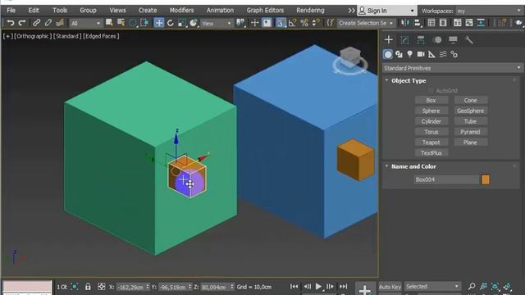Enable AutoGrid checkbox
The height and width of the screenshot is (295, 525).
pyautogui.click(x=431, y=90)
